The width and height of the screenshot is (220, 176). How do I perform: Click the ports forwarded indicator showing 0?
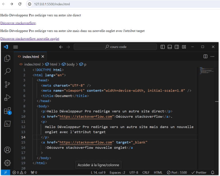[34, 173]
